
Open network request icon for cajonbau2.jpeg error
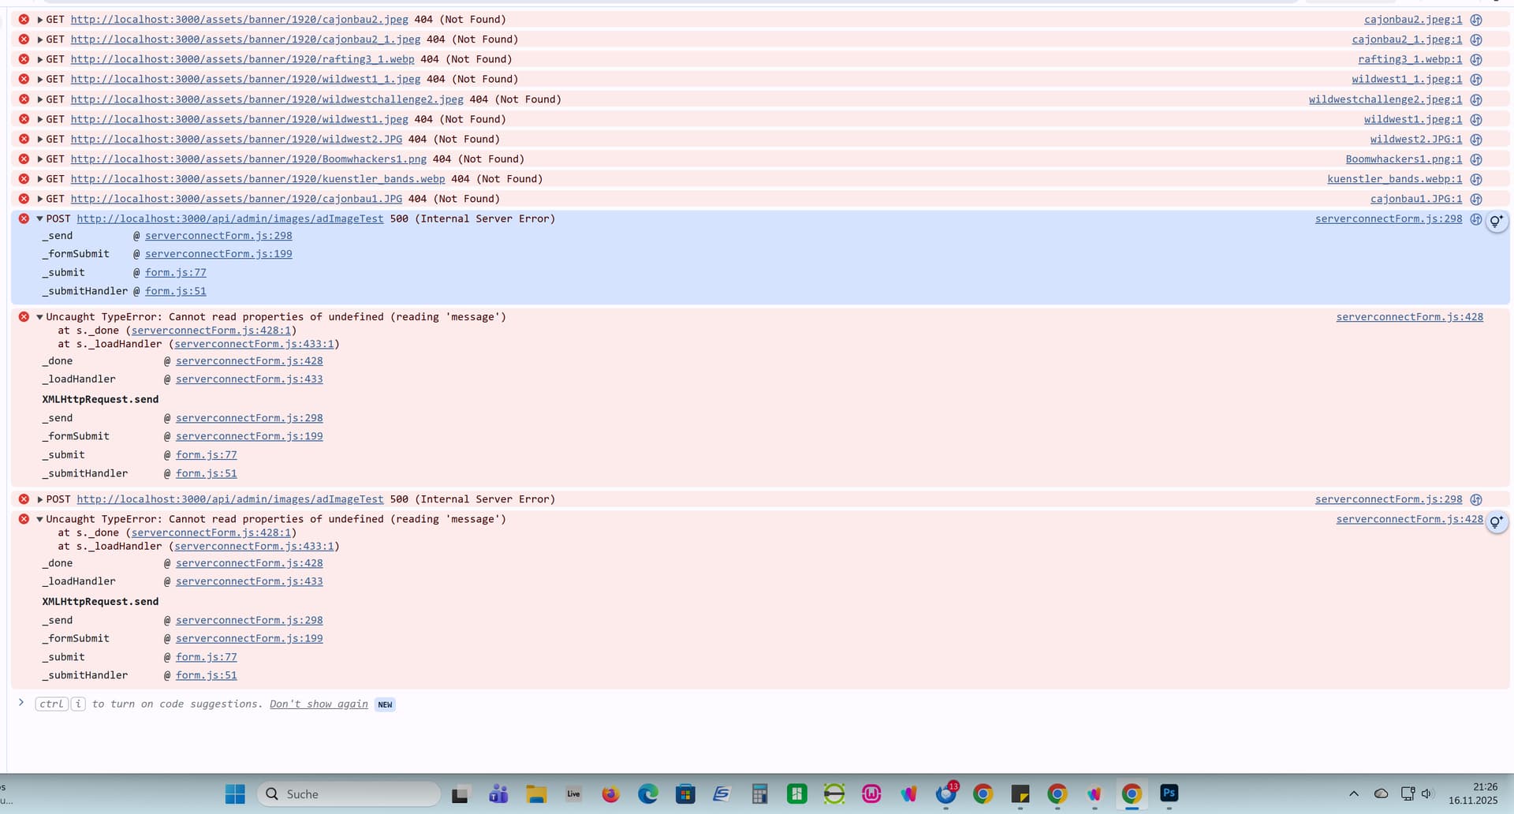click(x=1476, y=20)
